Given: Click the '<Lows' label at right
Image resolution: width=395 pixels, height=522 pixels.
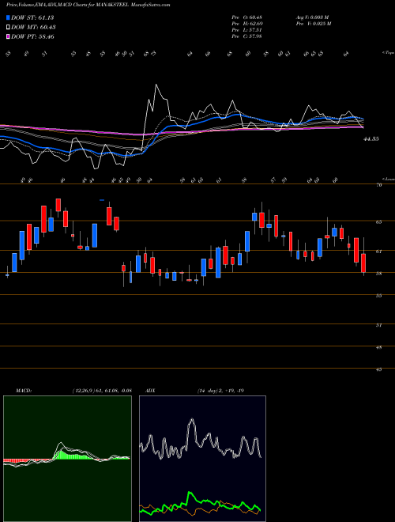Looking at the screenshot, I should (x=388, y=179).
